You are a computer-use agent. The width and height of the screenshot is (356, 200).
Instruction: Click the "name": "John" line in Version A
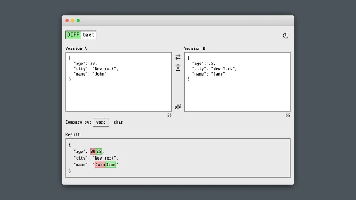90,74
